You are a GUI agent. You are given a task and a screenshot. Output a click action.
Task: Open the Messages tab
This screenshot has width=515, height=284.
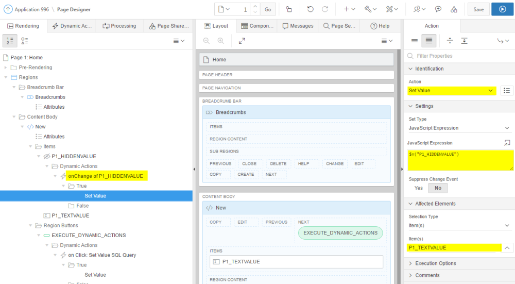(298, 26)
